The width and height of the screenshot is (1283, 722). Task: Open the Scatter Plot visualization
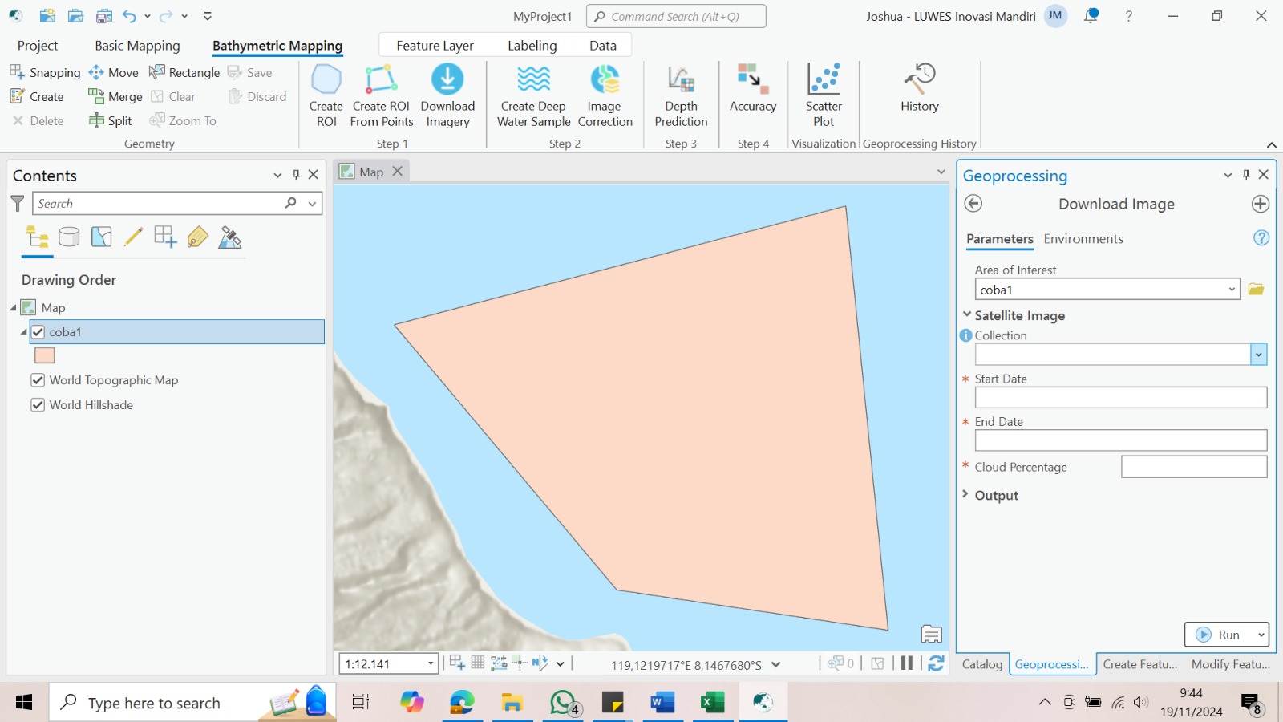tap(824, 96)
